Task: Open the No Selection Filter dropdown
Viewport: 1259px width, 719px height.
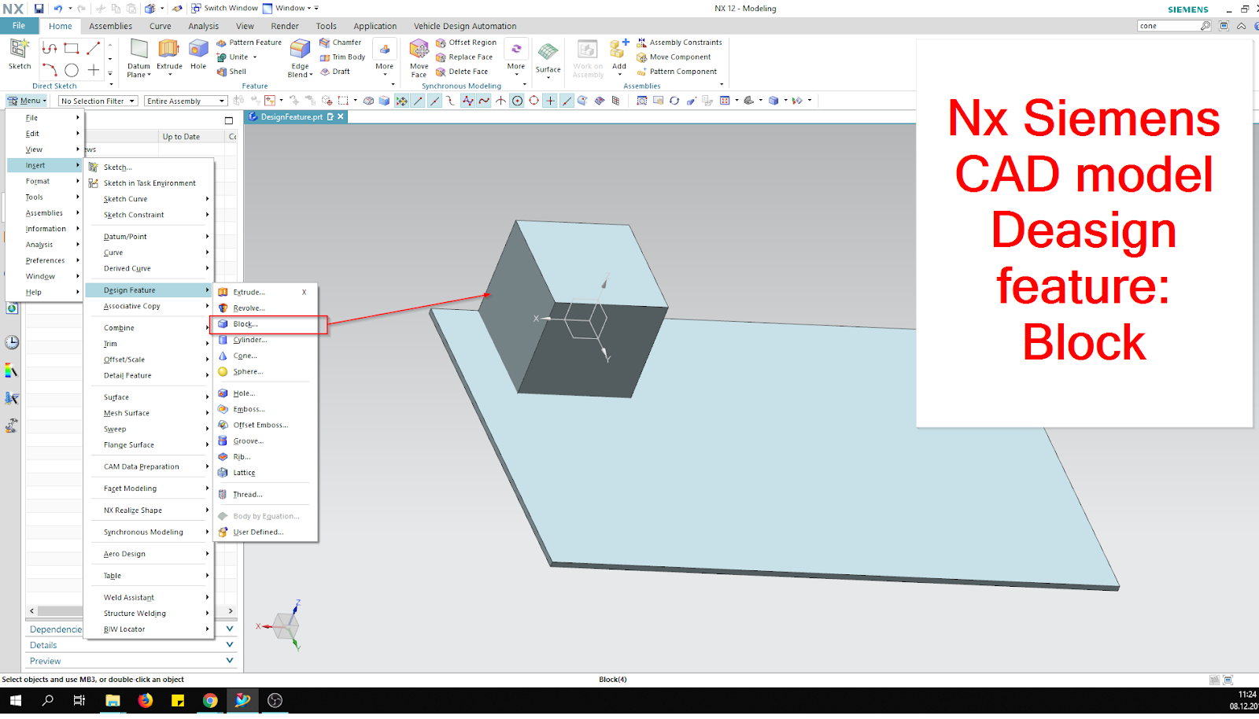Action: click(98, 101)
